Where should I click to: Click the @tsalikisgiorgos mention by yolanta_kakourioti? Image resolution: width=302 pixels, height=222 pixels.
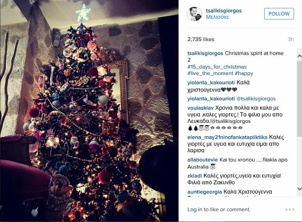(x=256, y=99)
